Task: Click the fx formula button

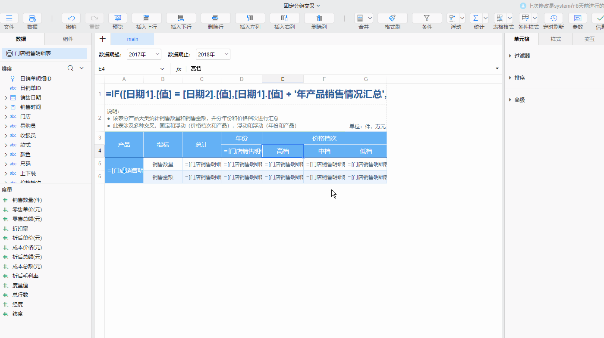Action: click(x=178, y=68)
